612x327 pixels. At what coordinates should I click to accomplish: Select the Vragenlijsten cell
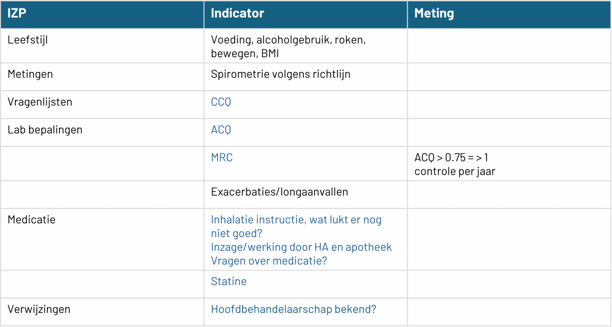tap(40, 102)
